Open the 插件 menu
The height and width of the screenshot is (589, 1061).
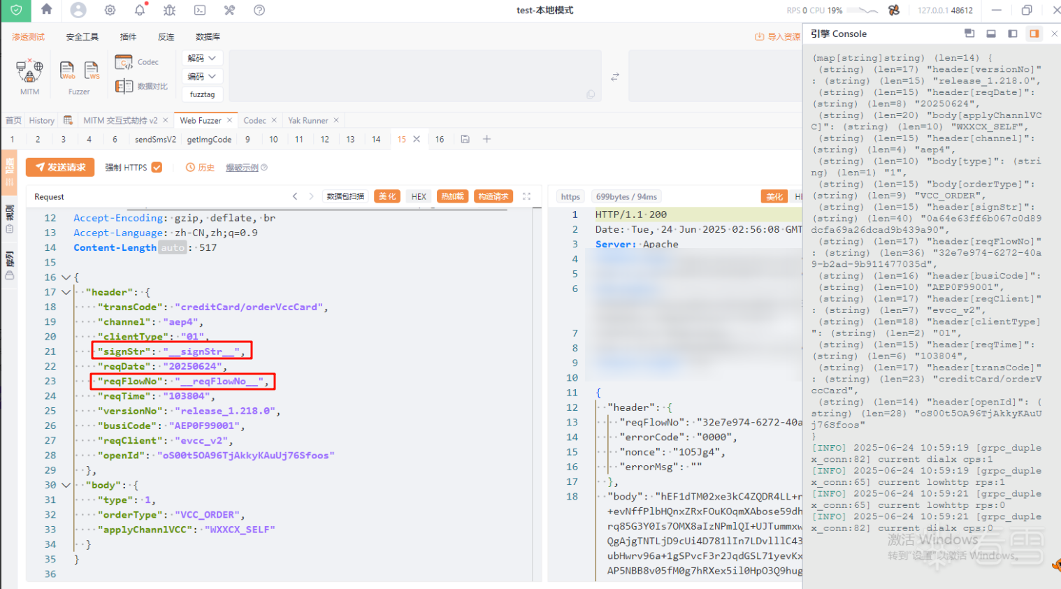click(x=128, y=36)
